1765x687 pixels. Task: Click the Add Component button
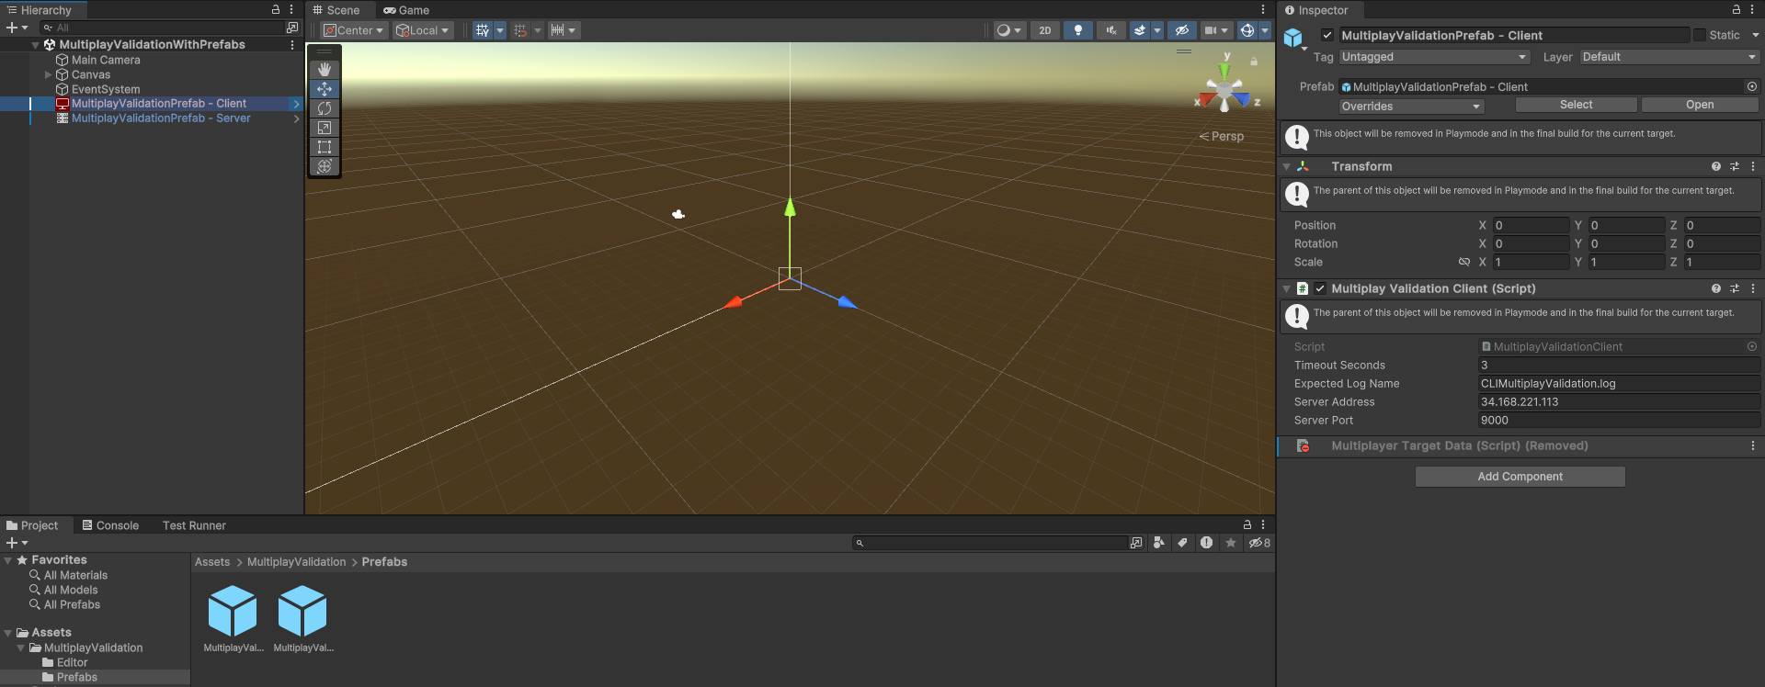click(1520, 477)
